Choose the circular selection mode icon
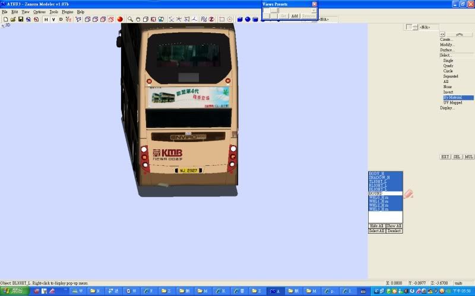Screen dimensions: 475x296 pyautogui.click(x=230, y=20)
